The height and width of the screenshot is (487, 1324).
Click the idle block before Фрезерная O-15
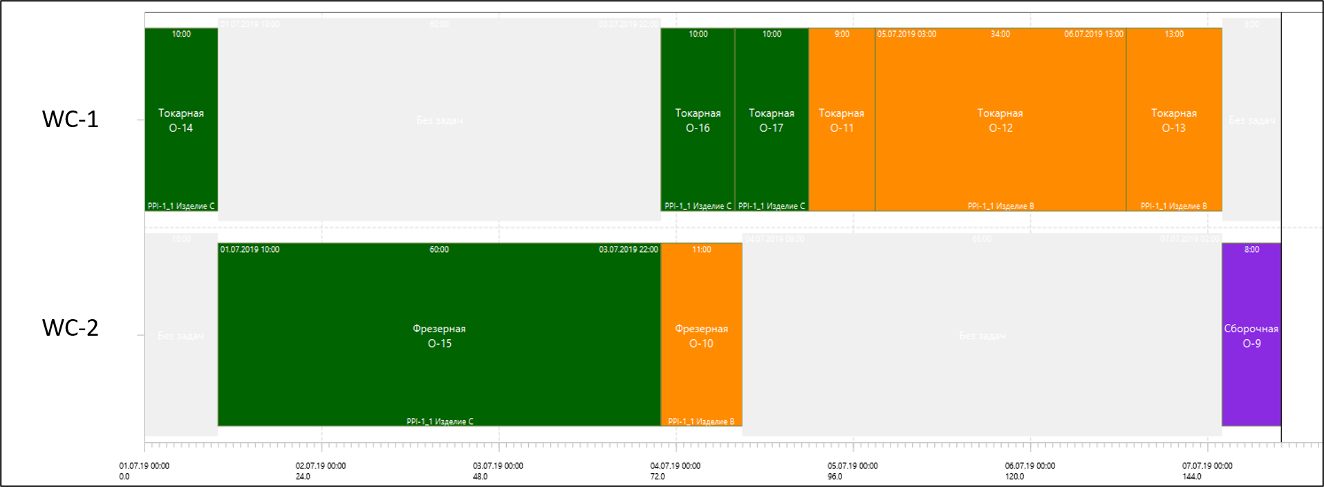pos(181,335)
